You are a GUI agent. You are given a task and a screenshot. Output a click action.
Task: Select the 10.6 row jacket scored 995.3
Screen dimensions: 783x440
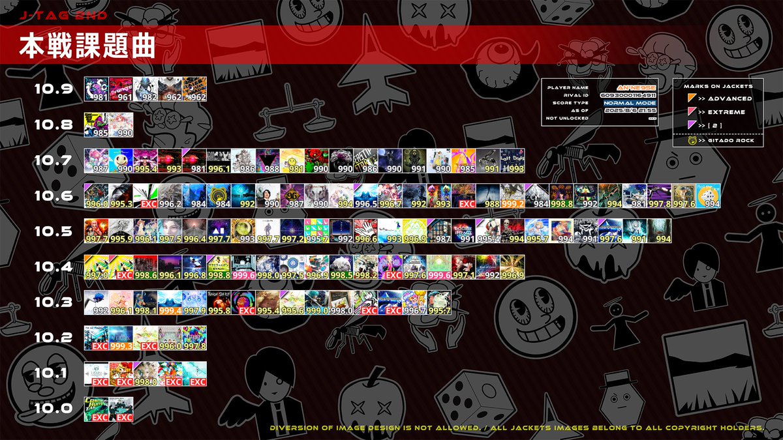[x=121, y=196]
